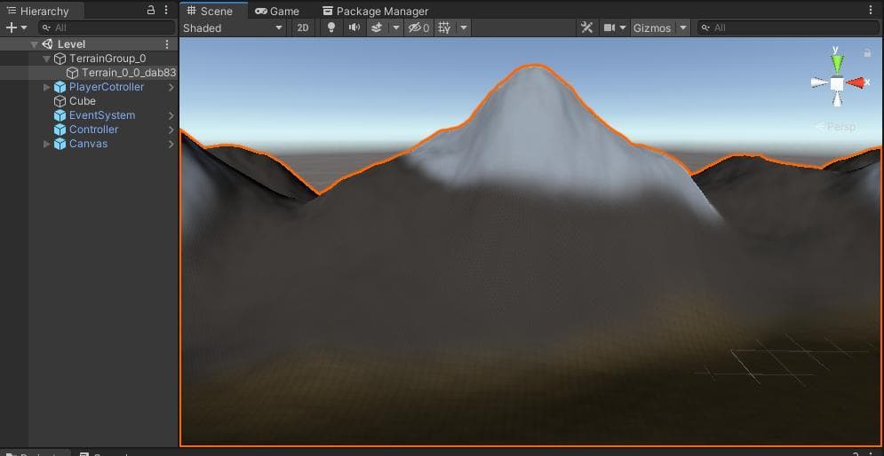Click the Gizmos button
The image size is (884, 456).
tap(652, 28)
